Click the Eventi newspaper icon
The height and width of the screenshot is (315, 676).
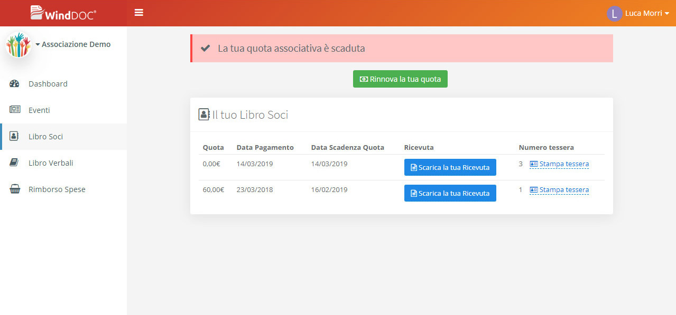pyautogui.click(x=14, y=110)
